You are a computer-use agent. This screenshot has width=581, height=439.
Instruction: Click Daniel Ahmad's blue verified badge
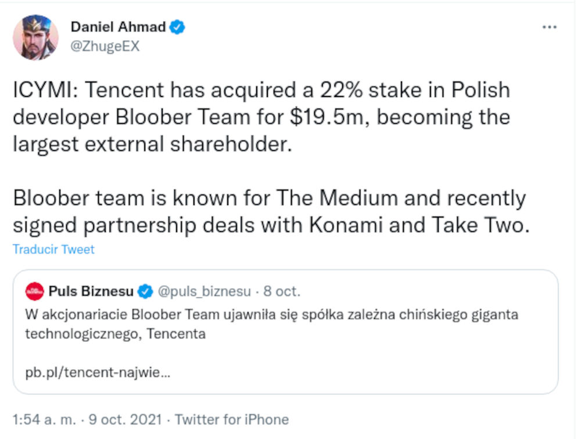(177, 27)
